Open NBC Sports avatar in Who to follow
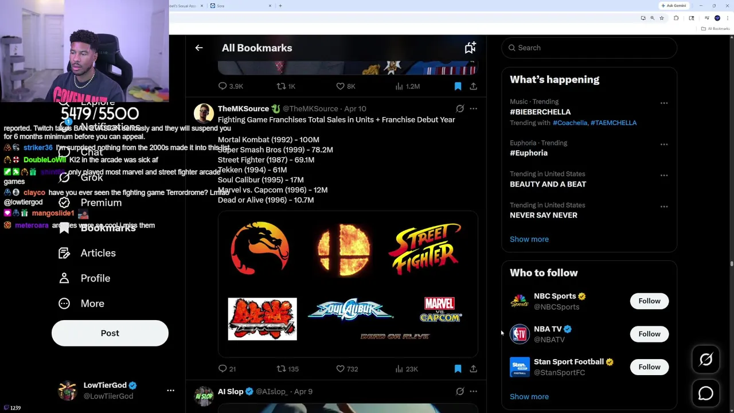This screenshot has height=413, width=734. 520,301
